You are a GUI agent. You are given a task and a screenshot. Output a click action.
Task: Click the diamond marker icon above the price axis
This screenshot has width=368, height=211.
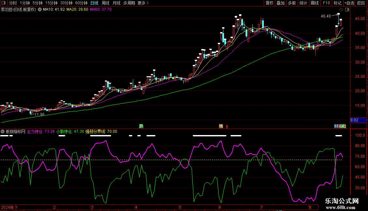click(x=341, y=10)
